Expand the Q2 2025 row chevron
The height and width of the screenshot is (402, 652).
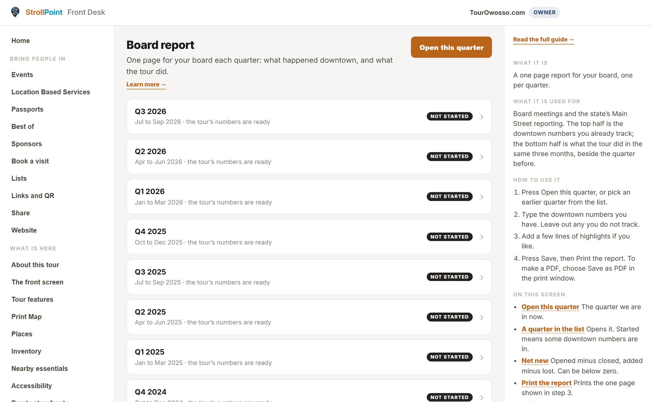[x=482, y=317]
